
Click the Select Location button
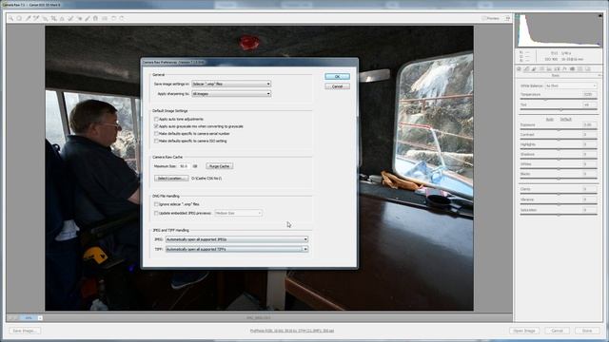(171, 179)
